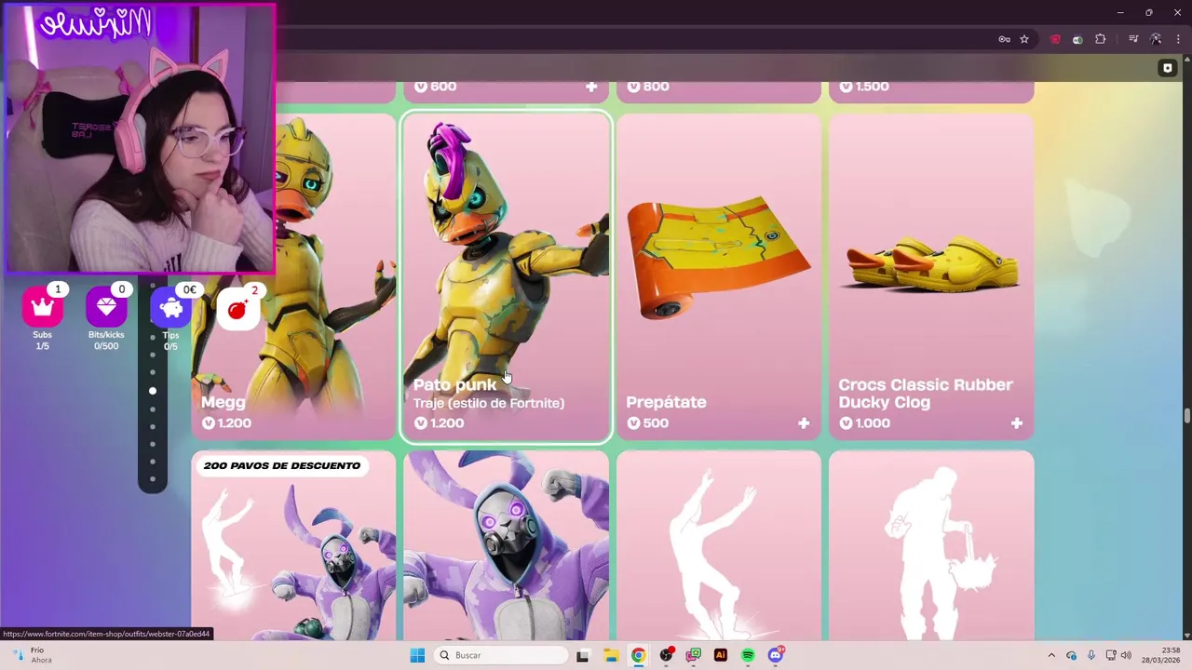Open Spotify from the taskbar
The image size is (1192, 670).
(x=748, y=655)
